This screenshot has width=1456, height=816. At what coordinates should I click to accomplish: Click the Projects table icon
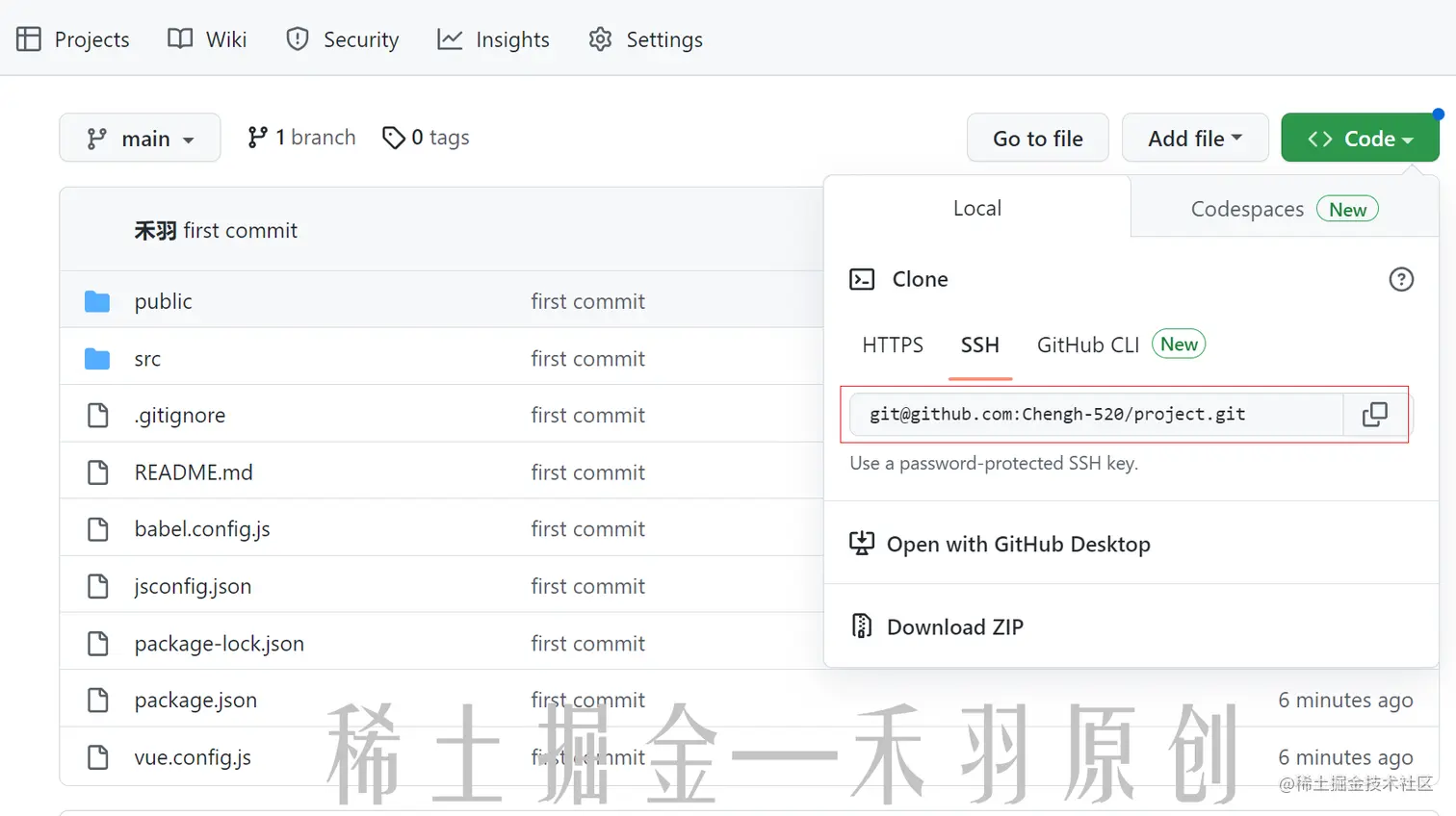[x=29, y=39]
